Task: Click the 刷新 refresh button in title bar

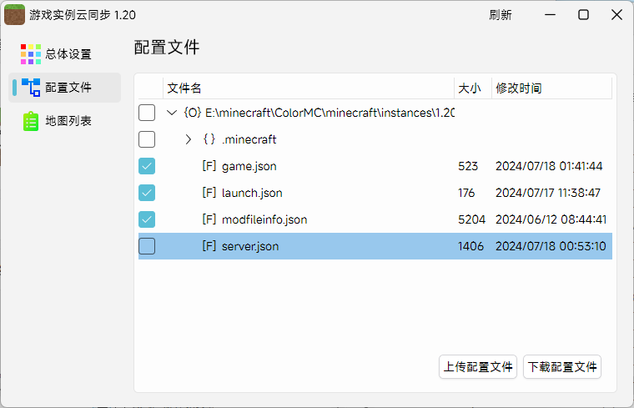Action: tap(501, 15)
